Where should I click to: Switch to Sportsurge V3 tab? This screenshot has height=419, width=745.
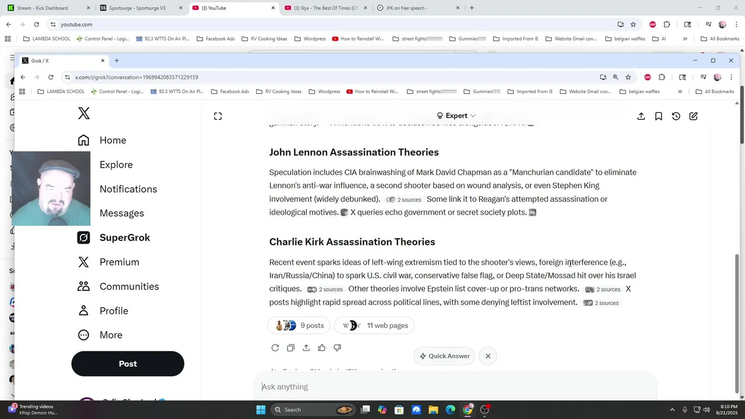[x=140, y=8]
